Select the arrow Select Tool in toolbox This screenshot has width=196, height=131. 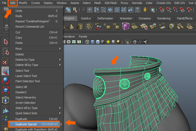pos(6,42)
